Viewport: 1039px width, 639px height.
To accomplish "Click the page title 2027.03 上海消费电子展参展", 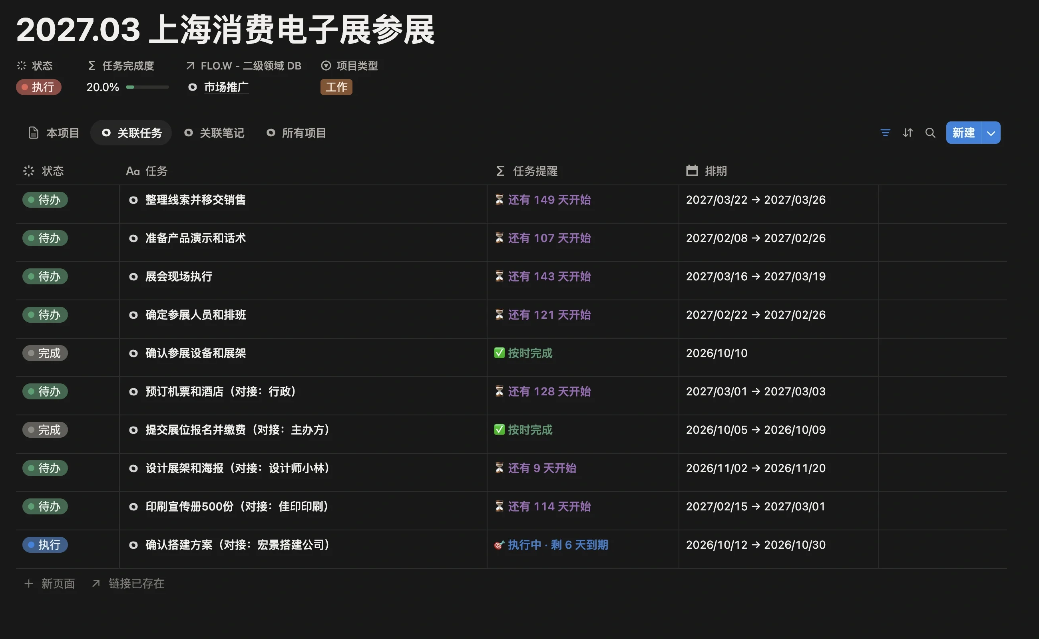I will pos(225,30).
